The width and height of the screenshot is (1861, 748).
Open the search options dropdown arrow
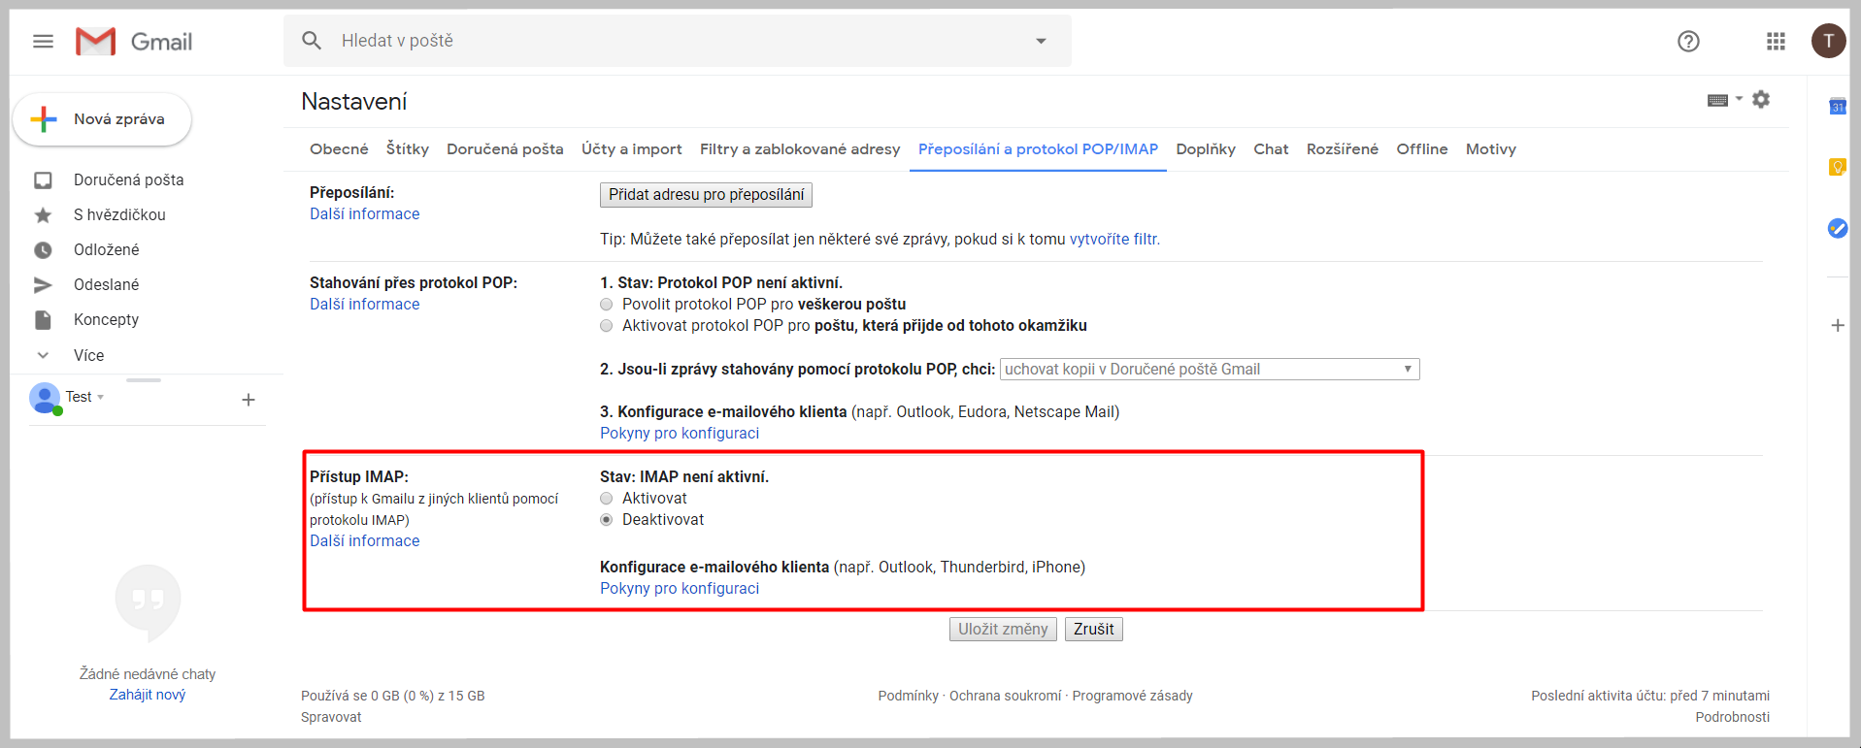[1041, 41]
